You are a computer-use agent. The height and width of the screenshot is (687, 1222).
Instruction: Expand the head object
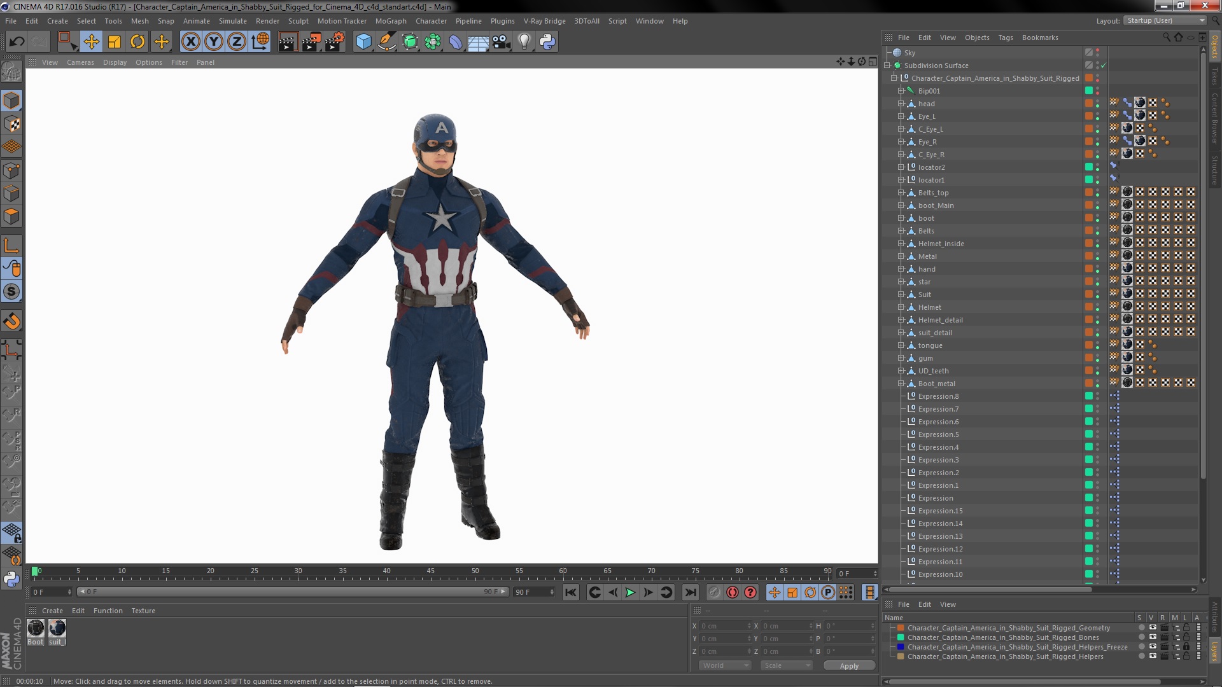tap(901, 104)
